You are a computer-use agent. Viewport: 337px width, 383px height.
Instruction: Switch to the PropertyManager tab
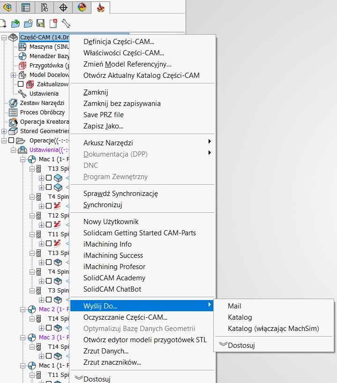tap(26, 8)
